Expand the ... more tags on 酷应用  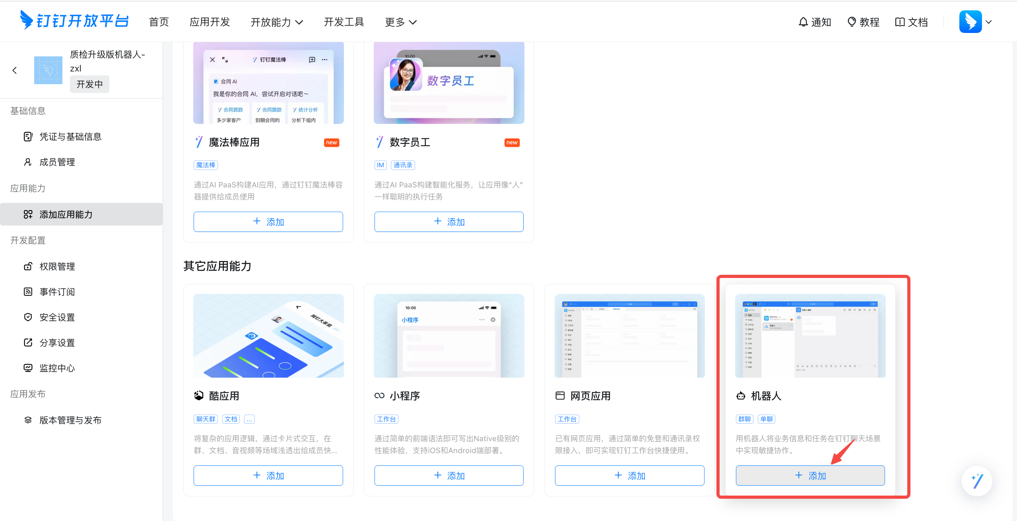pyautogui.click(x=250, y=419)
